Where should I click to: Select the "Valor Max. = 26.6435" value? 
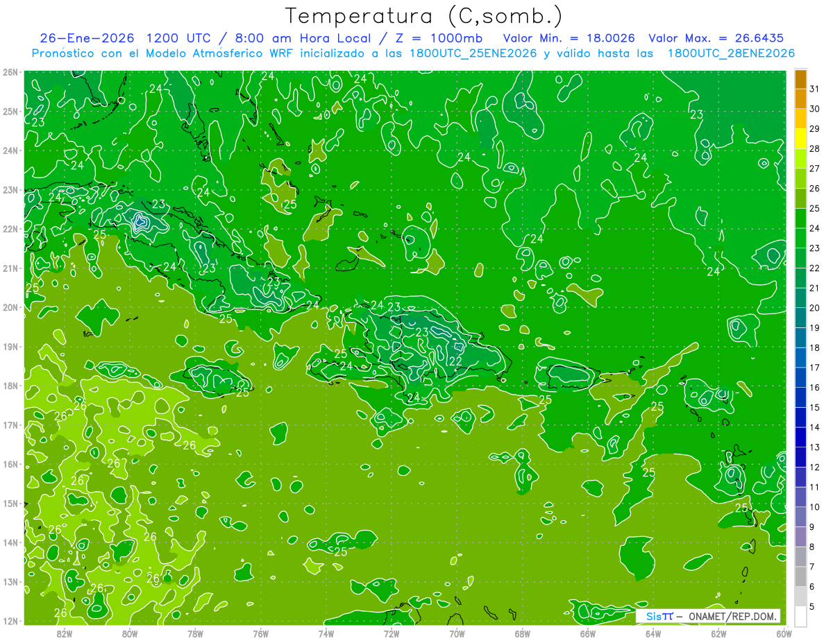716,37
